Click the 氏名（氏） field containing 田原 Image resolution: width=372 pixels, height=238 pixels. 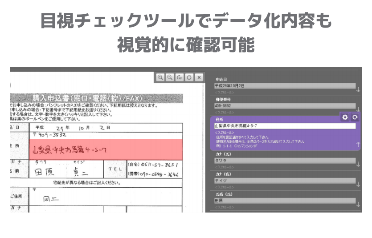point(285,201)
